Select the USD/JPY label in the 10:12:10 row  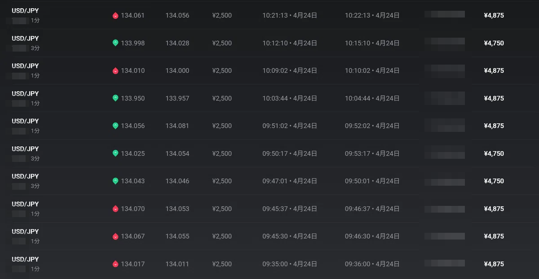pos(25,39)
